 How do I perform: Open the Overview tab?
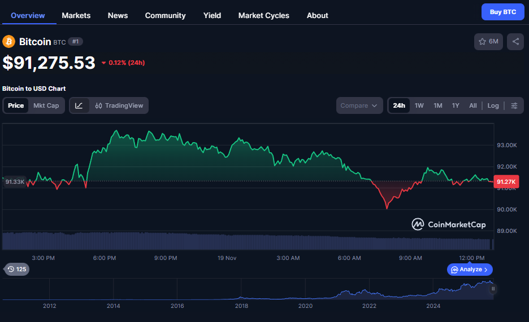tap(28, 15)
